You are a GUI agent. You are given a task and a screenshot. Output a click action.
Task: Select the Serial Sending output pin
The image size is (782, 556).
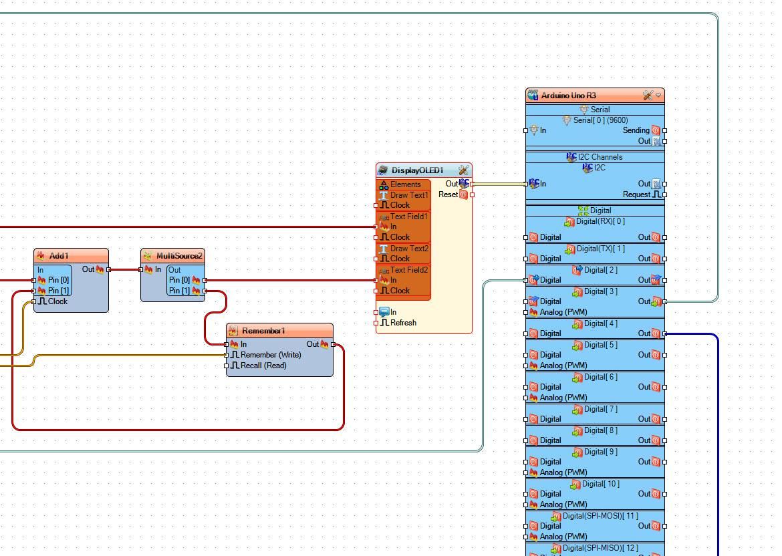click(656, 131)
